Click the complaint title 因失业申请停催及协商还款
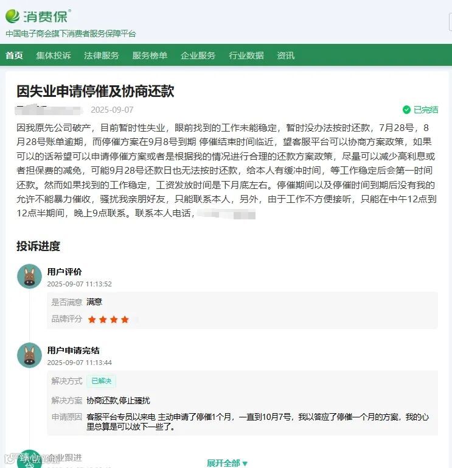 [x=96, y=91]
